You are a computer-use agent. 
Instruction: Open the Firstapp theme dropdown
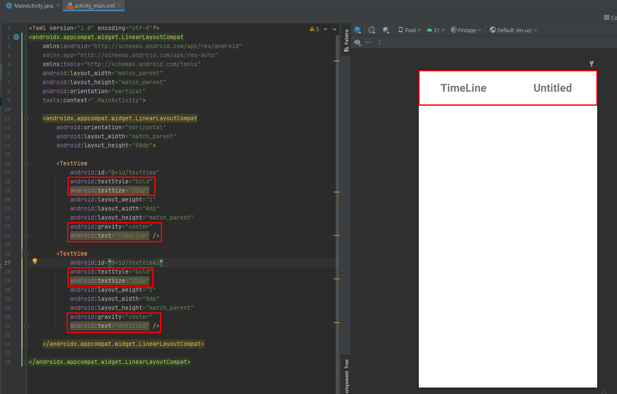[466, 30]
